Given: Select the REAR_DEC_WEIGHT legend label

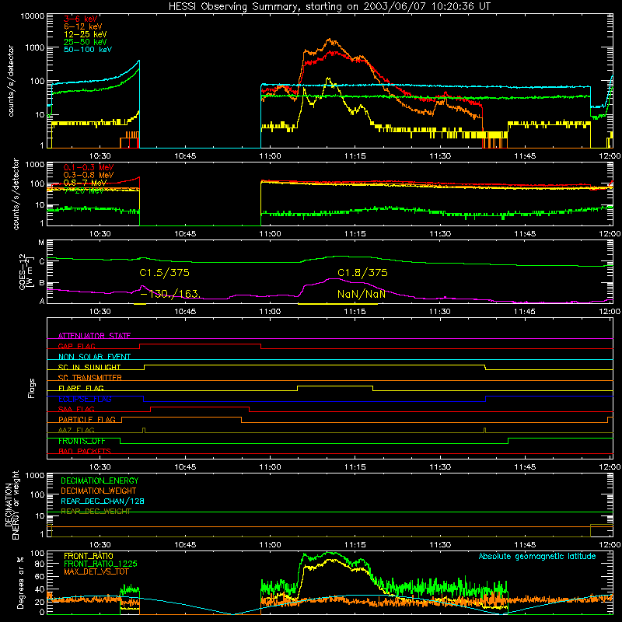Looking at the screenshot, I should [96, 512].
